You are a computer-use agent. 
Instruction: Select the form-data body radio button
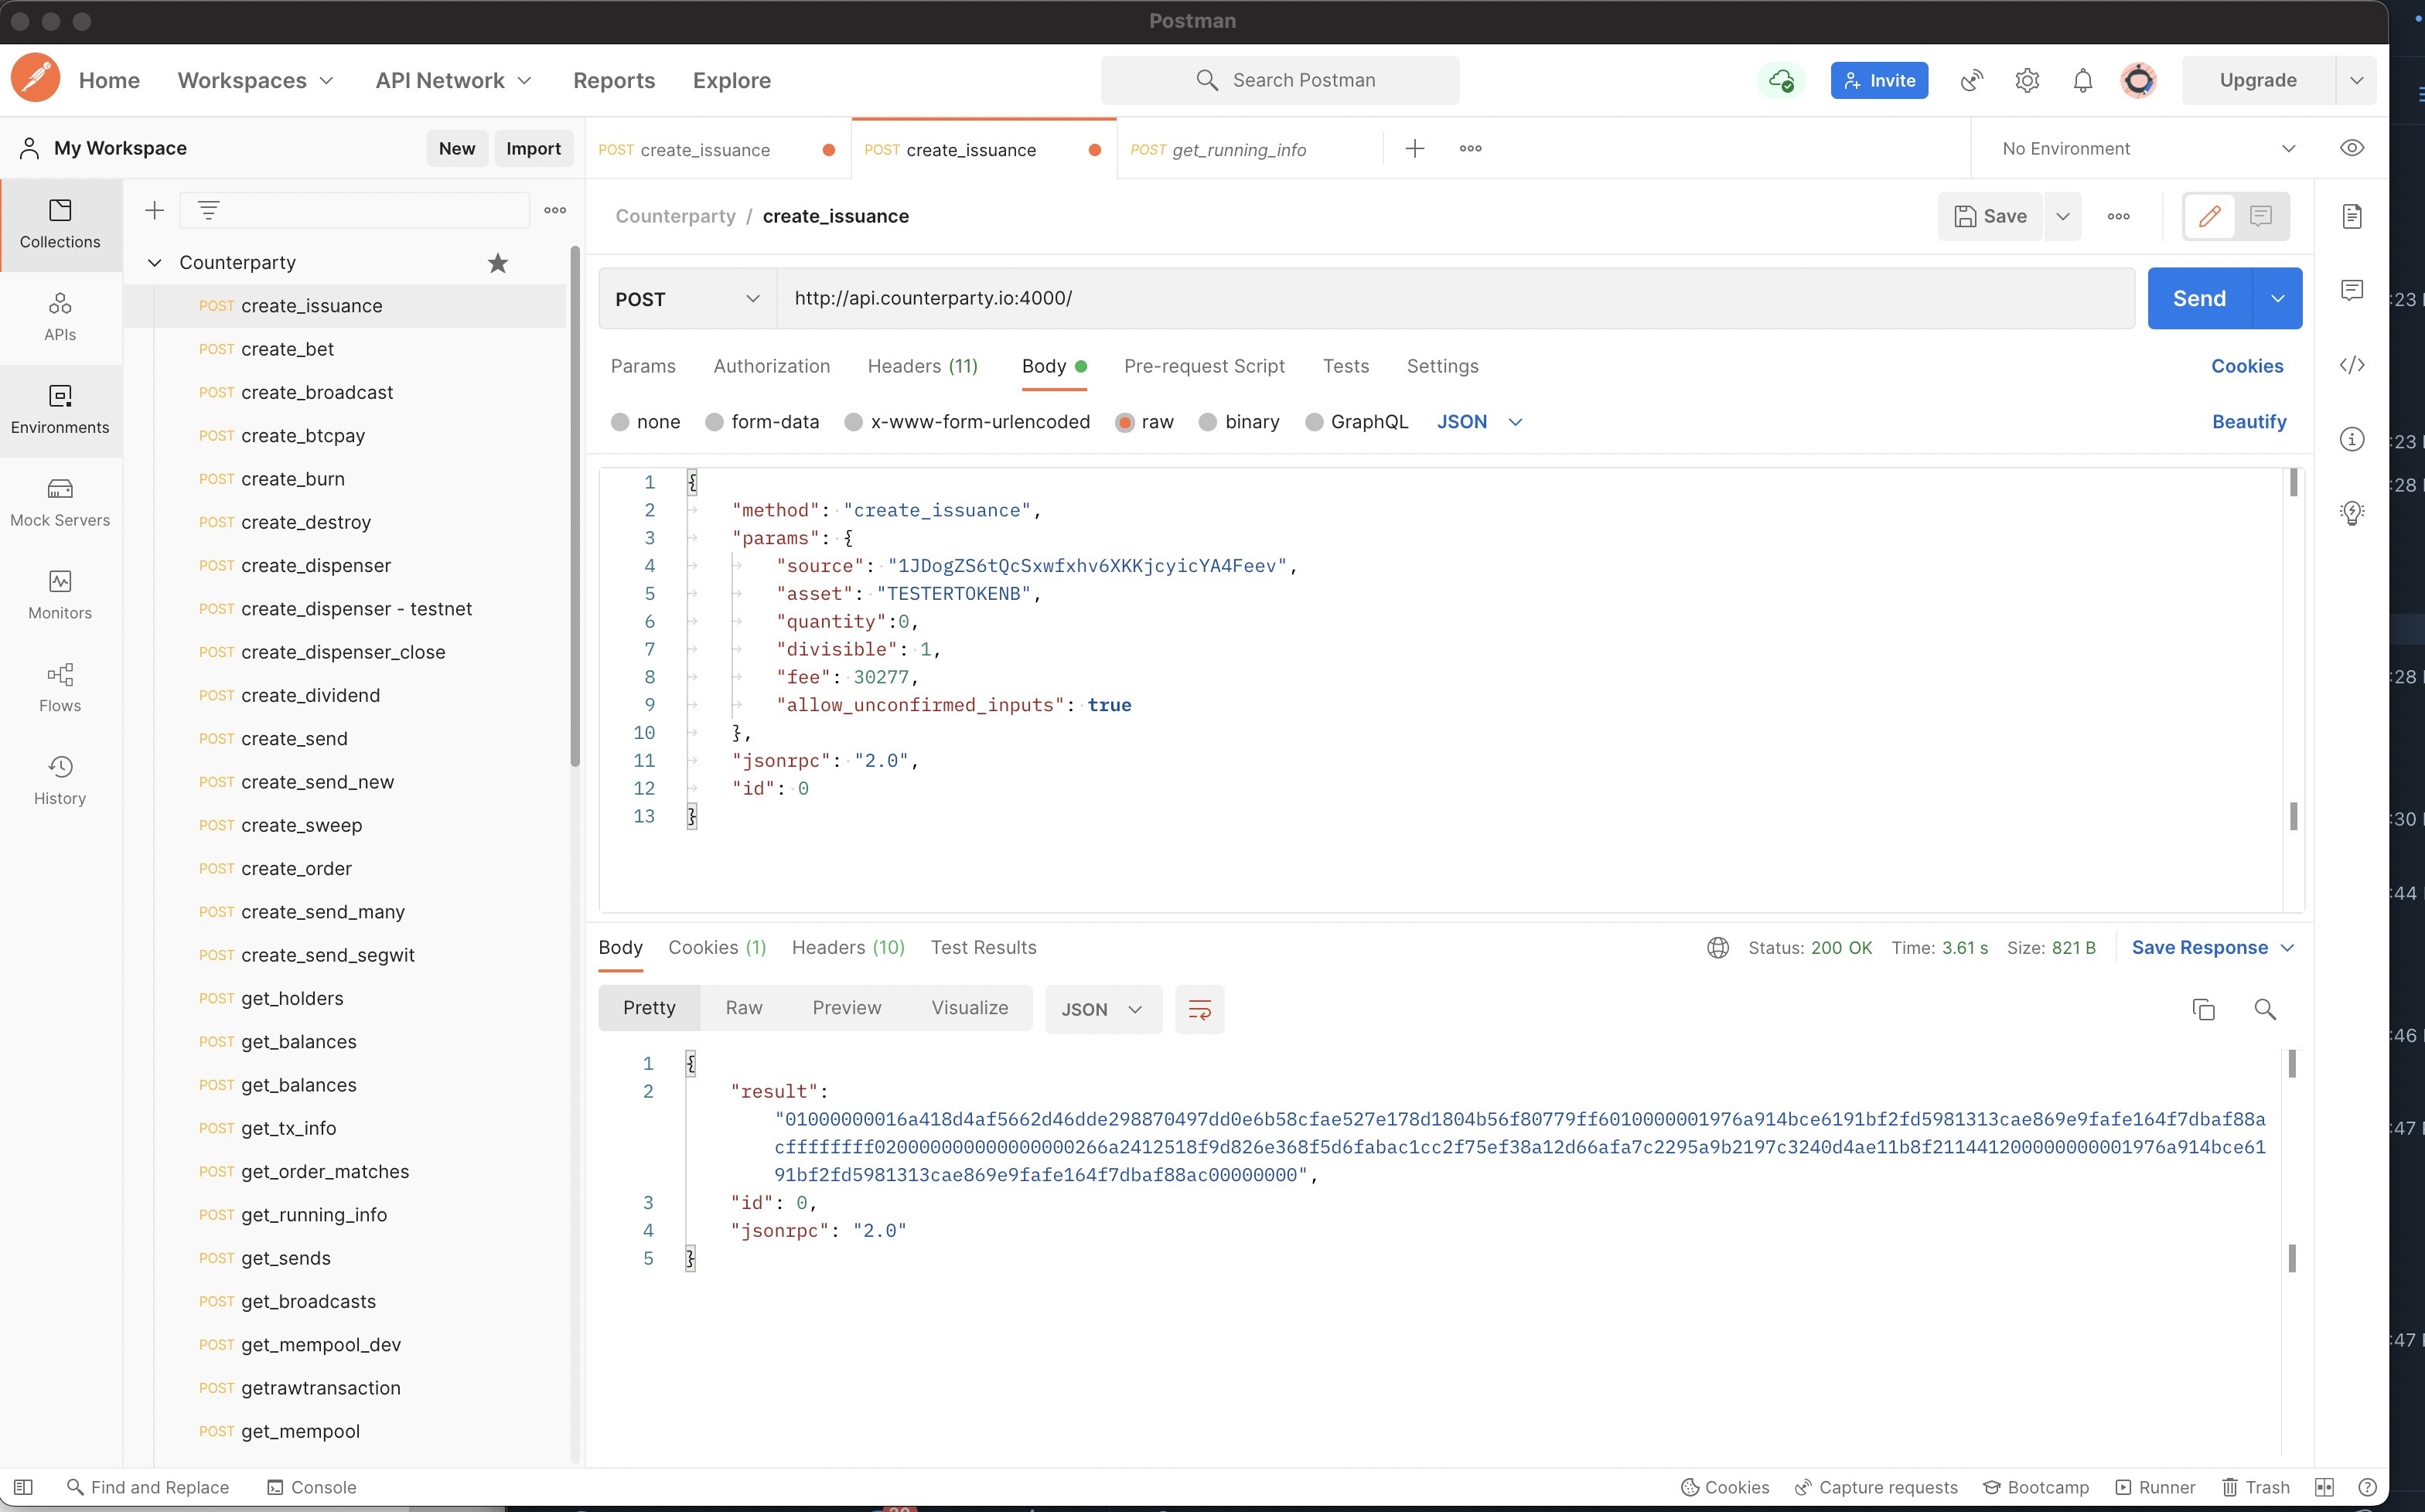[x=715, y=422]
